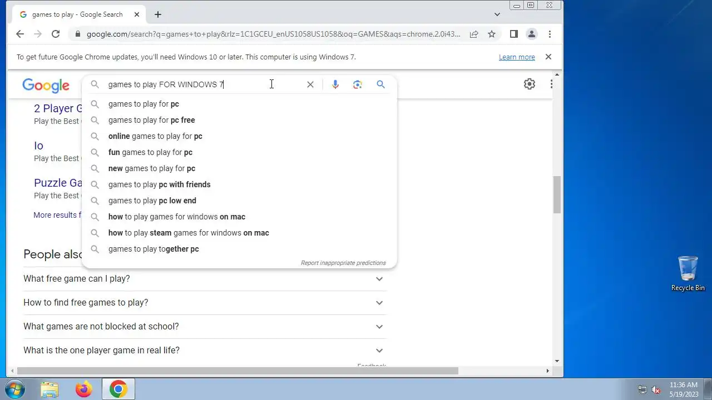712x400 pixels.
Task: Click the horizontal scroll right arrow
Action: click(547, 371)
